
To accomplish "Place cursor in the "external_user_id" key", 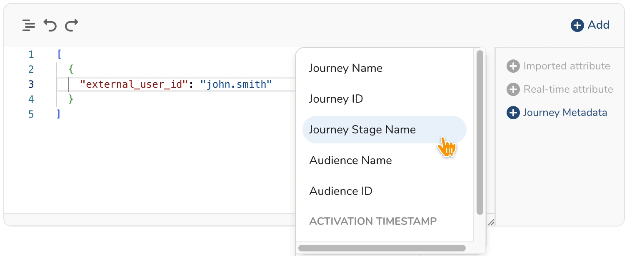I will (x=132, y=84).
